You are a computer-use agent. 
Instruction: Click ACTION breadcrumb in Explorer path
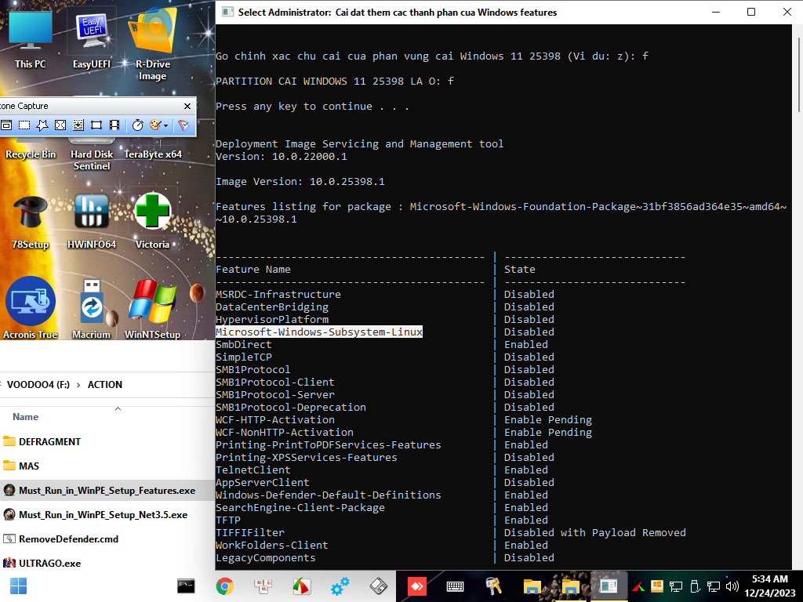(105, 384)
